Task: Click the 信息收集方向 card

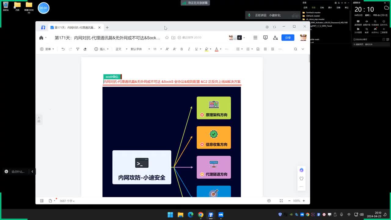Action: point(214,137)
